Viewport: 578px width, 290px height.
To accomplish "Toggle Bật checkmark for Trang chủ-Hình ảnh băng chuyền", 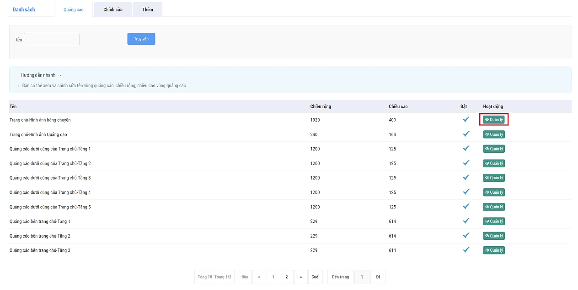I will tap(466, 119).
